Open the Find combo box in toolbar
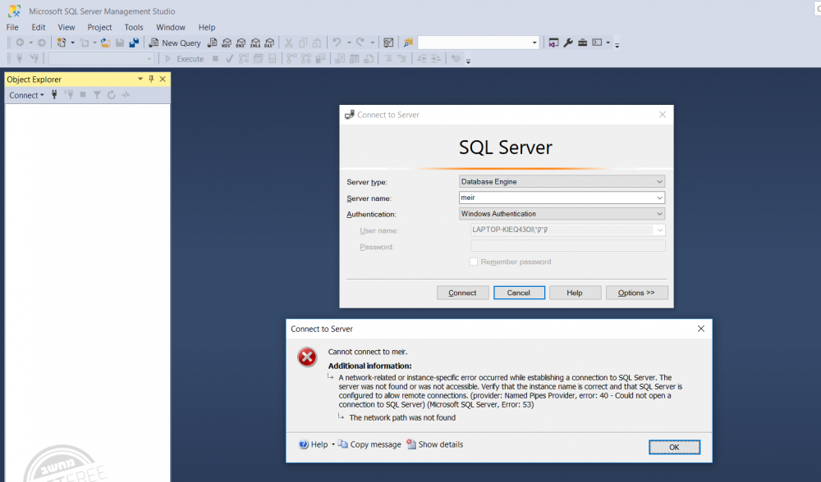 pos(479,43)
